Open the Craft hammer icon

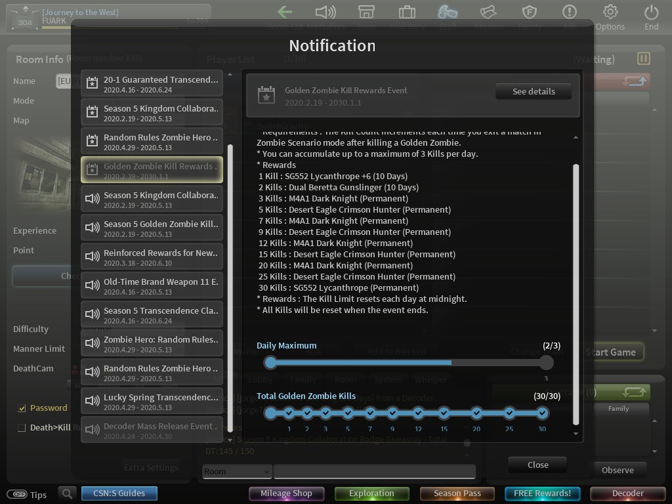448,12
